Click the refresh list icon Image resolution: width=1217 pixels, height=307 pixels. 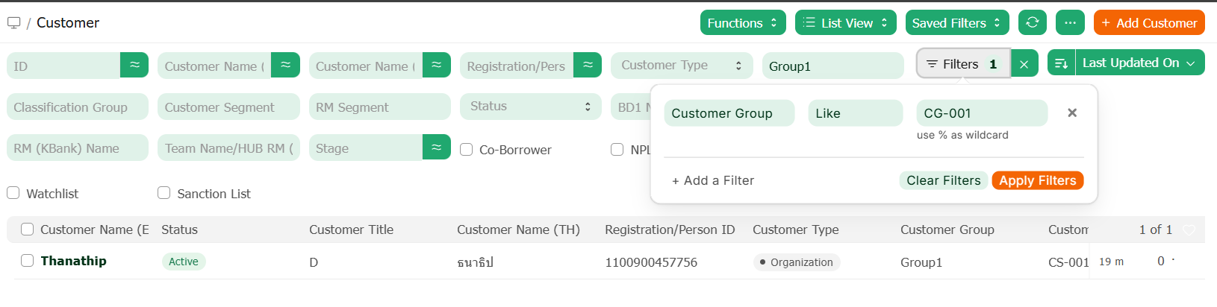[x=1032, y=22]
